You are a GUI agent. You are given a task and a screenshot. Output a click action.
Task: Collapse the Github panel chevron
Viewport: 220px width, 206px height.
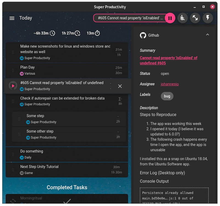pos(207,35)
